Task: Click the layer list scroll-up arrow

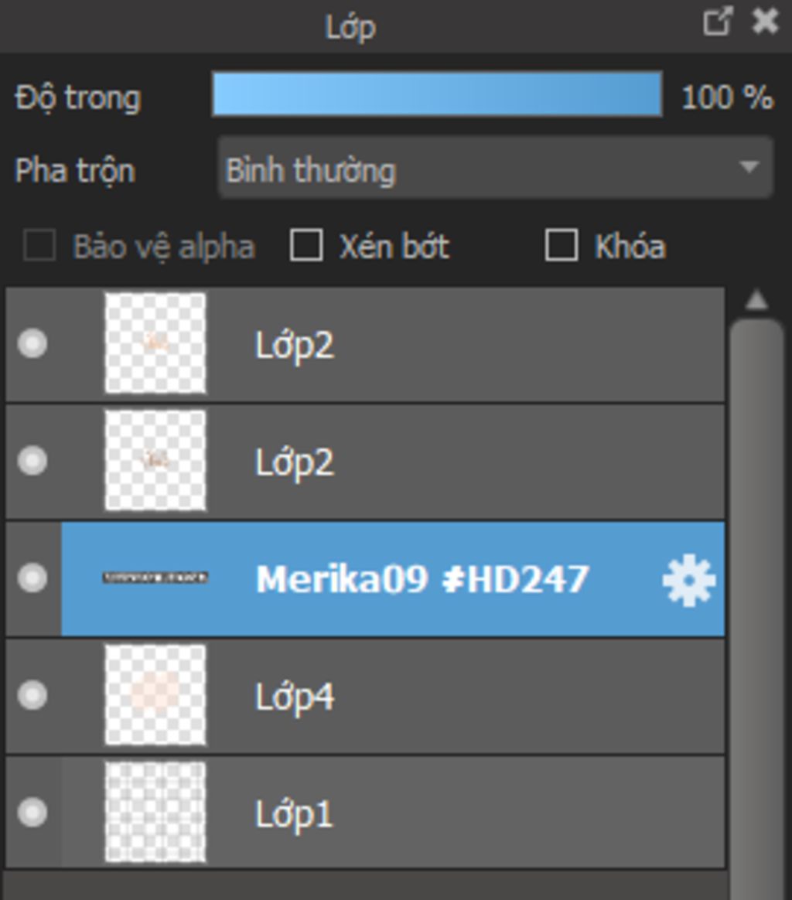Action: click(x=756, y=300)
